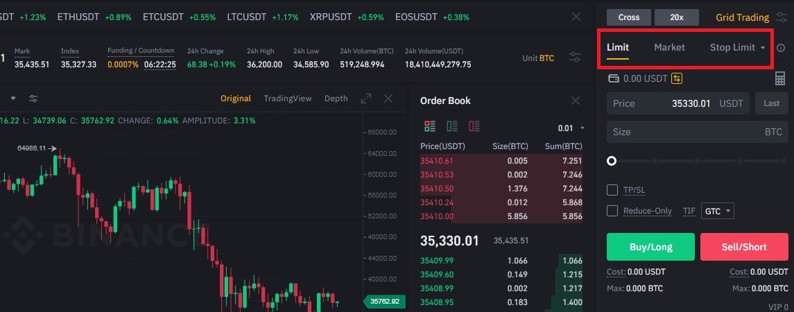
Task: Click the Index price label
Action: point(70,51)
